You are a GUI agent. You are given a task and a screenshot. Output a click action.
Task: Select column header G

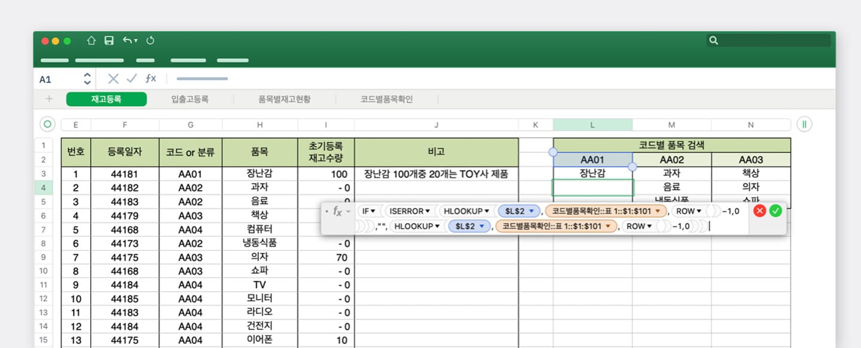click(191, 124)
